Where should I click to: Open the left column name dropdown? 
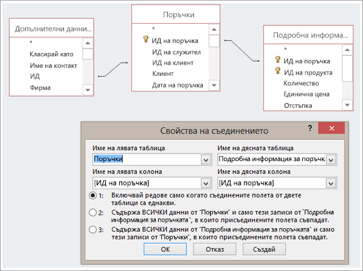click(x=206, y=183)
